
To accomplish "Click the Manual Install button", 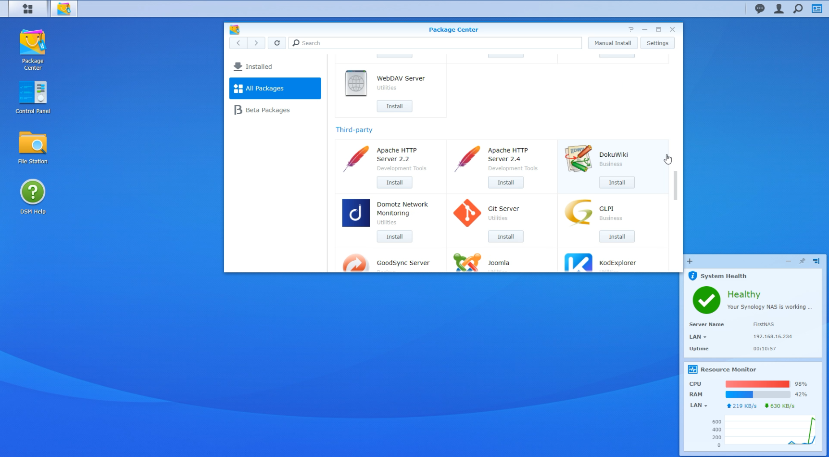I will (613, 43).
